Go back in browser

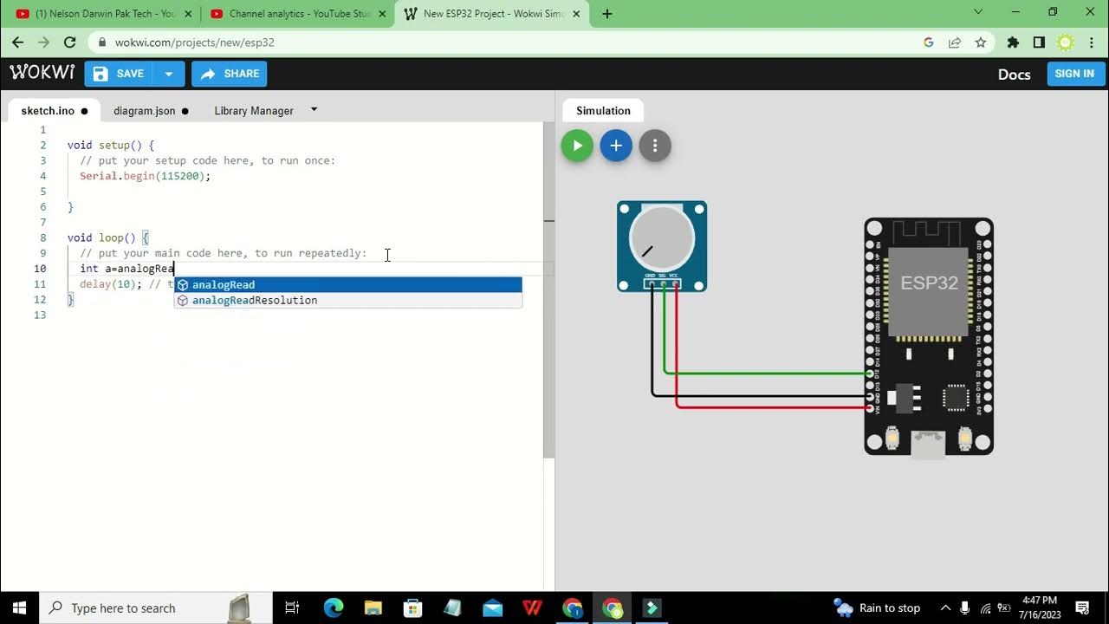click(x=18, y=42)
